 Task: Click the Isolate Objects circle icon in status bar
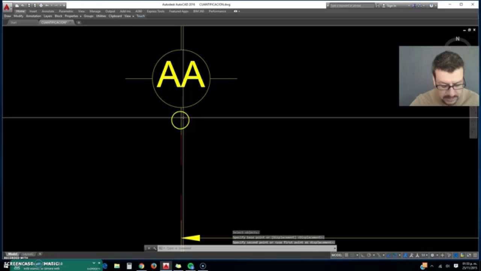[x=456, y=255]
